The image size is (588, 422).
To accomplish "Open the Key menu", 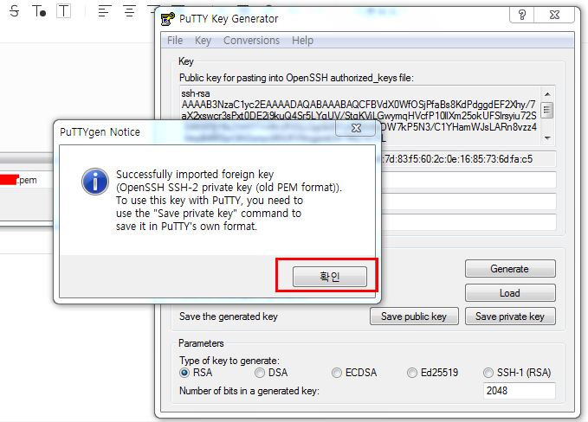I will pyautogui.click(x=203, y=40).
